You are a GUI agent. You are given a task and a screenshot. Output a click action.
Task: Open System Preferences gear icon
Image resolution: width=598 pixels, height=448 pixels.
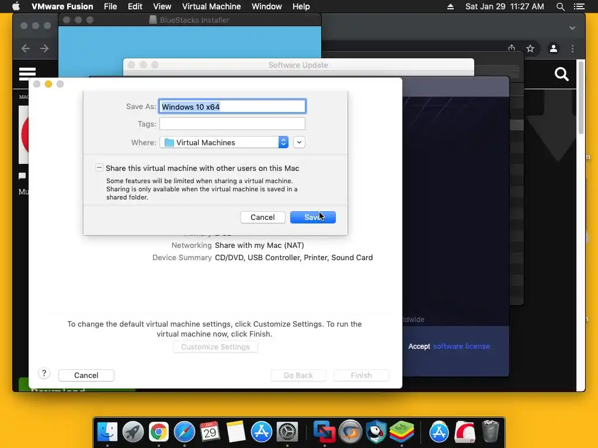point(287,432)
